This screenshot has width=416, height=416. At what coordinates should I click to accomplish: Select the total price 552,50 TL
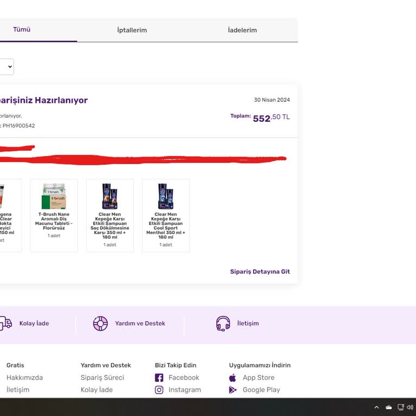pos(271,118)
